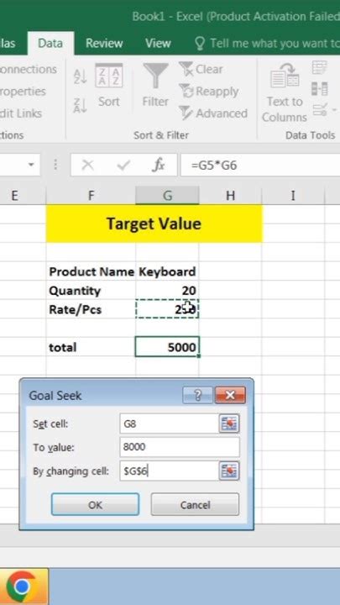
Task: Expand the Name Box dropdown arrow
Action: pos(31,166)
